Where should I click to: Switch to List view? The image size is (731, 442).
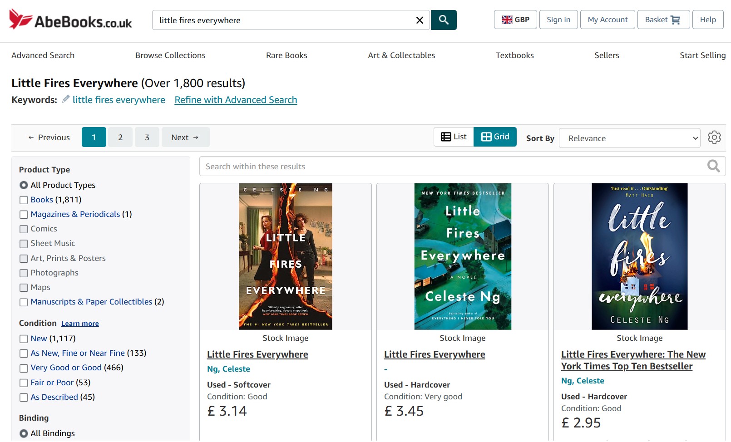[453, 136]
